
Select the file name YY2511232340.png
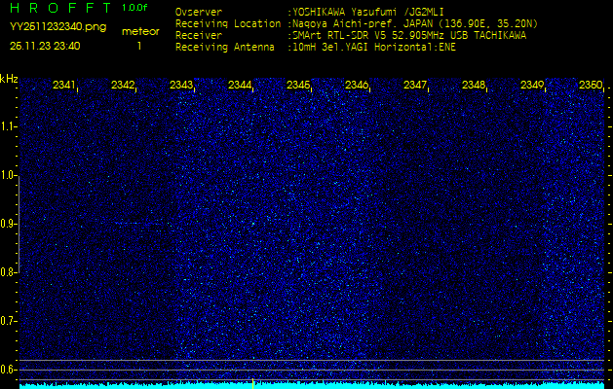click(57, 27)
